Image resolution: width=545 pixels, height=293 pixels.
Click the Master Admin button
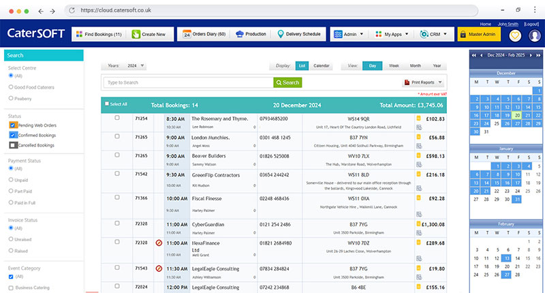[479, 34]
